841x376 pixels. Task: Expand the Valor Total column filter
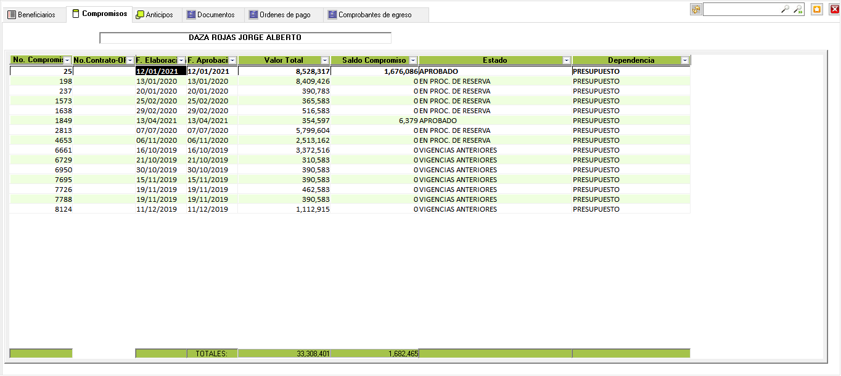pos(325,60)
